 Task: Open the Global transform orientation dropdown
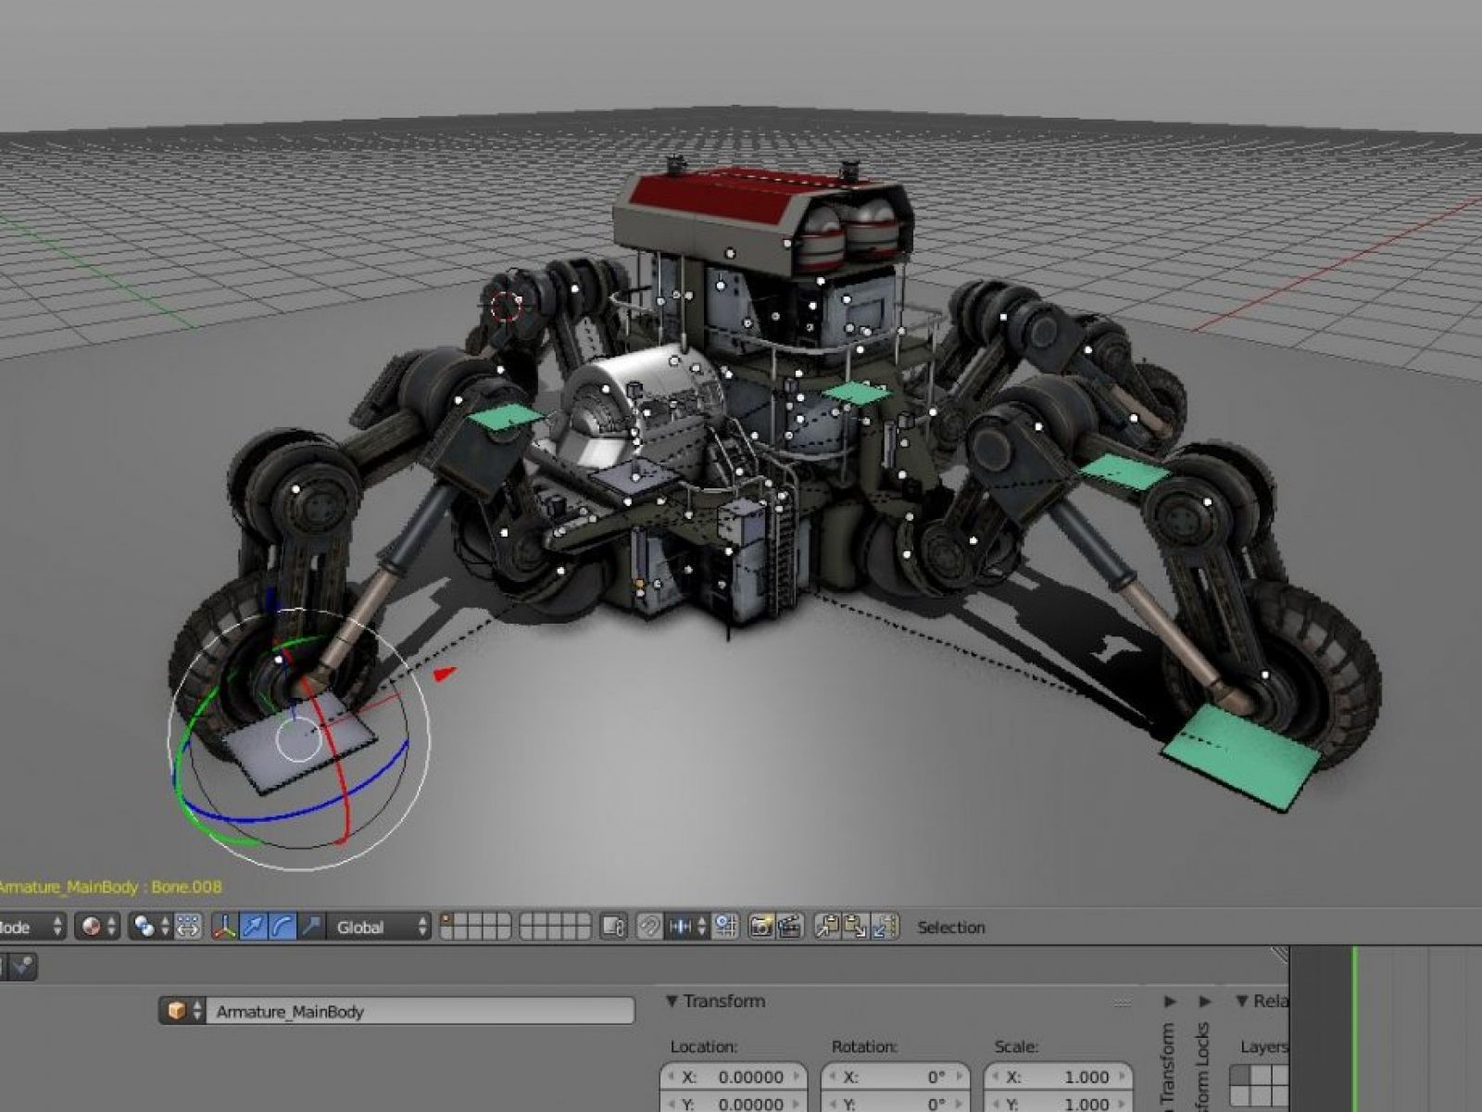(x=379, y=926)
